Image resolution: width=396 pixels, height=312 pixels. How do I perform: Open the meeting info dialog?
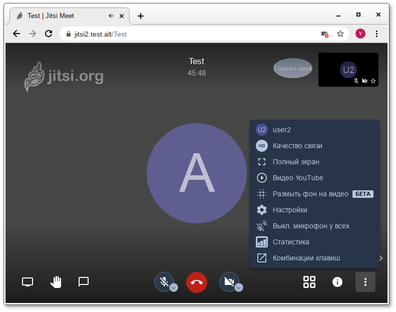click(x=337, y=282)
